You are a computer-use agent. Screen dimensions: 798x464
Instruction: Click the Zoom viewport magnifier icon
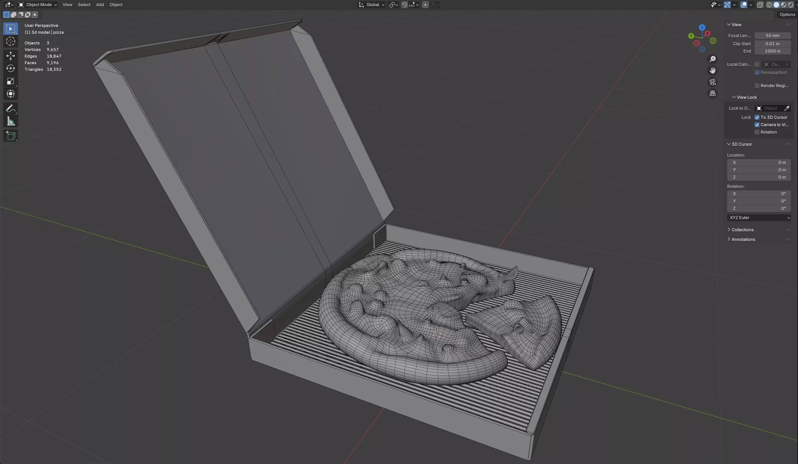click(x=712, y=59)
